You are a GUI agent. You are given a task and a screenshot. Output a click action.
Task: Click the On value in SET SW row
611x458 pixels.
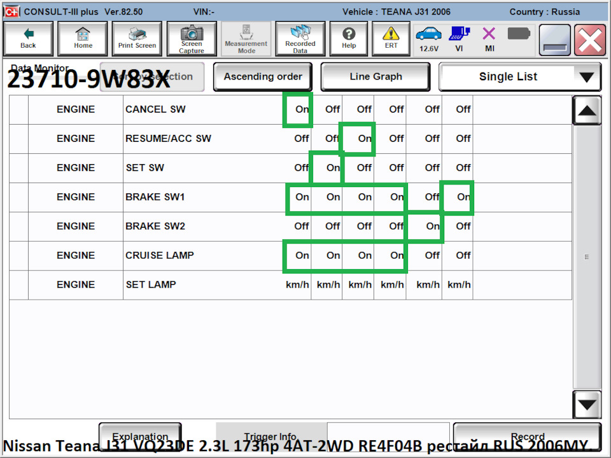point(333,168)
